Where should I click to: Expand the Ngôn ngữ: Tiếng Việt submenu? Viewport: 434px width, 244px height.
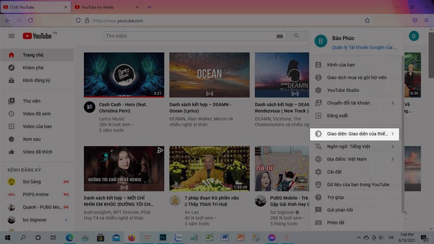[x=354, y=146]
